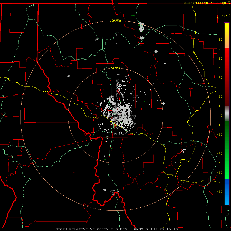Click the 10 value on the velocity scale
Screen dimensions: 231x231
220,106
